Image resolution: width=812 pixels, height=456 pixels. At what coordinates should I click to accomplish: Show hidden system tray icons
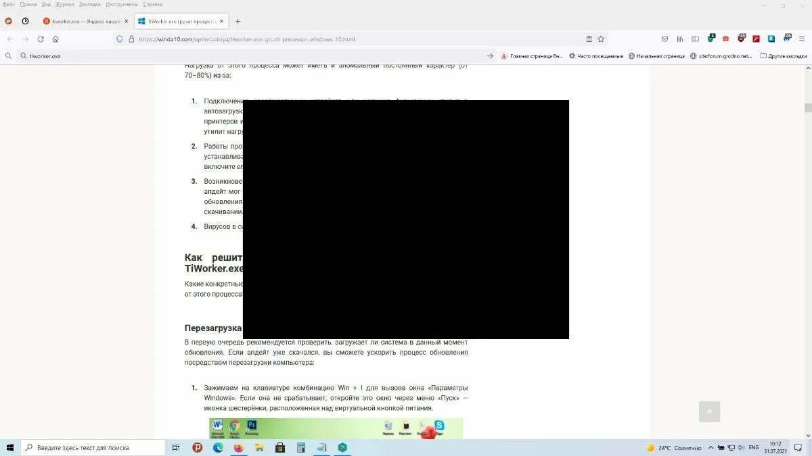coord(710,447)
